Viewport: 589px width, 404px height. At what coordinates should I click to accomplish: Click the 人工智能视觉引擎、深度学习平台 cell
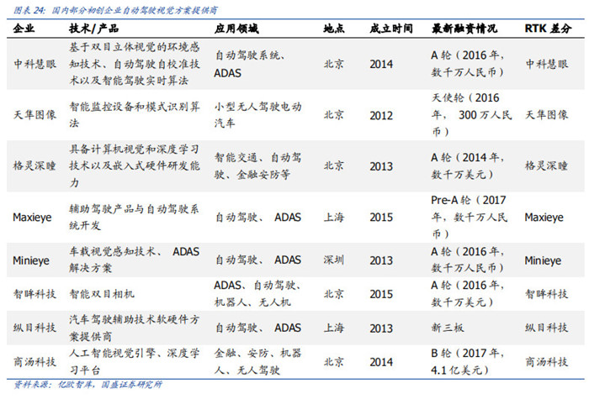coord(135,361)
